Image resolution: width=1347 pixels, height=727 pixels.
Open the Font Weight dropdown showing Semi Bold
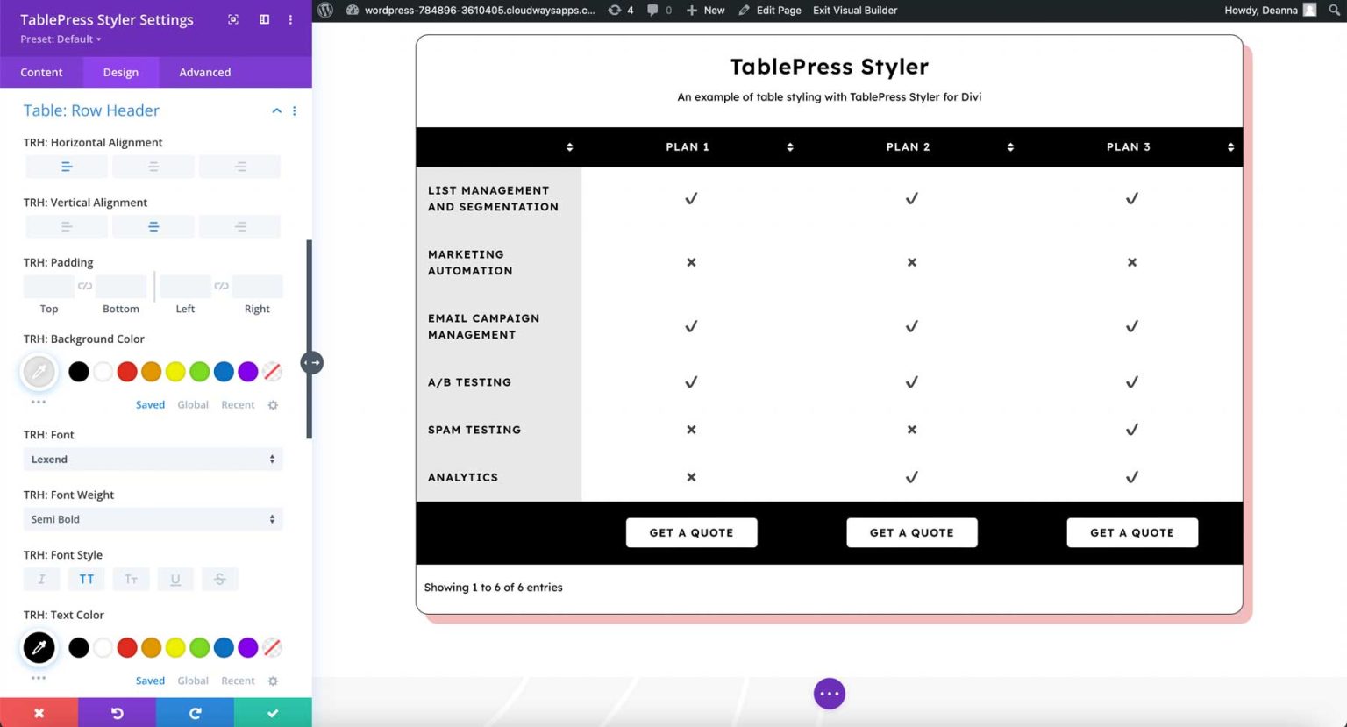[x=153, y=518]
